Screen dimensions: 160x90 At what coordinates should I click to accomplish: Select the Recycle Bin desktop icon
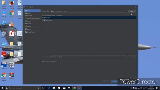click(x=4, y=34)
